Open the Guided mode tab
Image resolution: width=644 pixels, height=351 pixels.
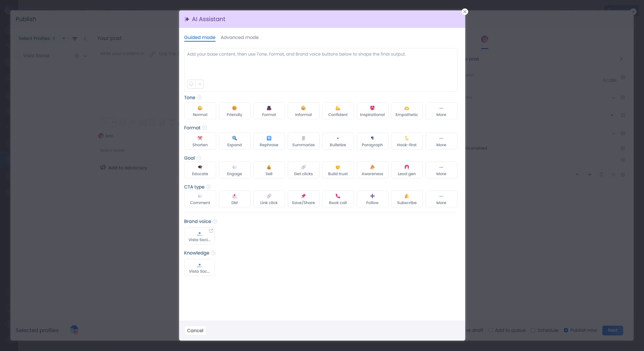199,37
